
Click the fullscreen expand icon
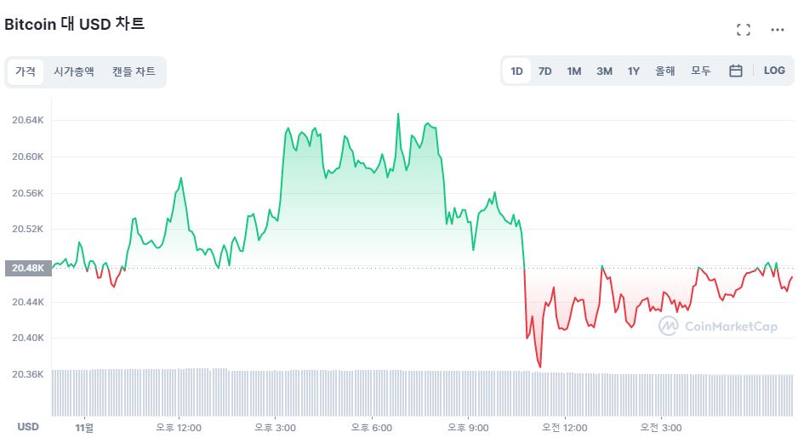(x=744, y=30)
